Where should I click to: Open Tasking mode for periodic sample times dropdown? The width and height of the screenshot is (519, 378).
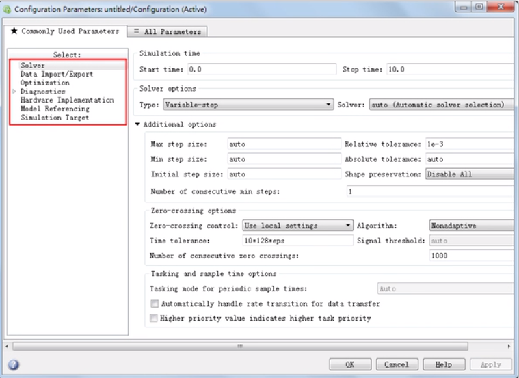point(447,288)
